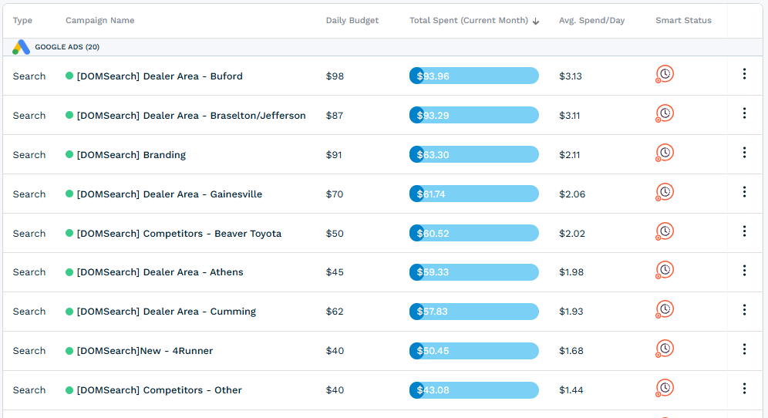Click the Campaign Name column header
Image resolution: width=768 pixels, height=418 pixels.
(100, 20)
